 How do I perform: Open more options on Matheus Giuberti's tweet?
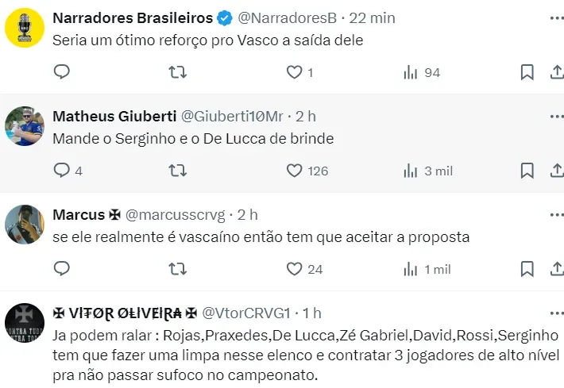554,116
